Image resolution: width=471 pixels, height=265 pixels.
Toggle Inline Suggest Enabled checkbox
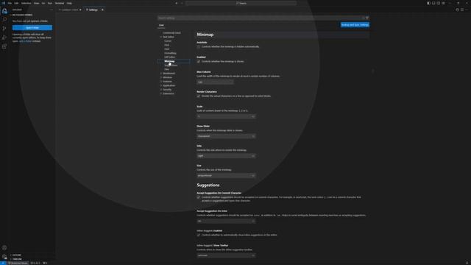point(199,235)
